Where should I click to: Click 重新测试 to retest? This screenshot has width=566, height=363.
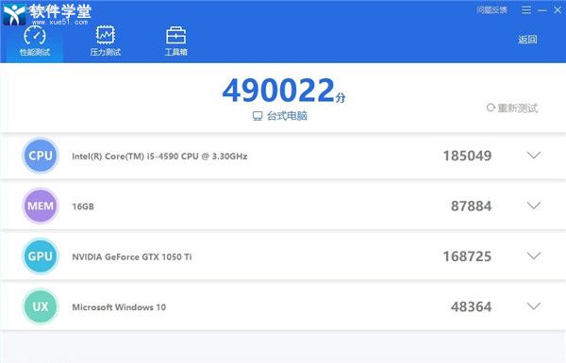click(512, 107)
